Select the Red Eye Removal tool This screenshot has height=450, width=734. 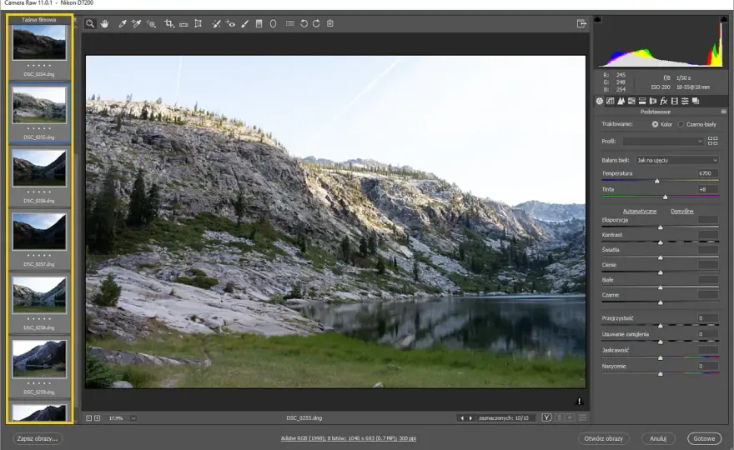click(230, 23)
